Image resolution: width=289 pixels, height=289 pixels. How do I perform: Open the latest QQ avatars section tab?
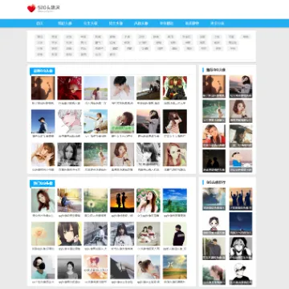point(43,71)
